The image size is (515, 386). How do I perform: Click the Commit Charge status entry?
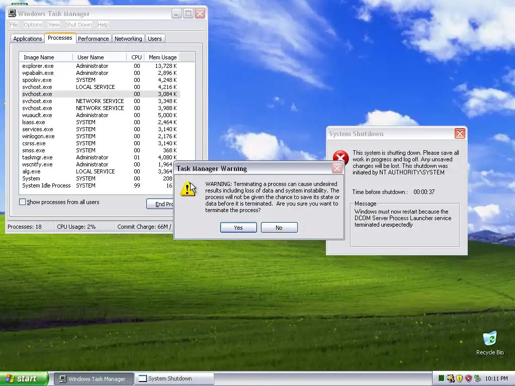point(144,227)
